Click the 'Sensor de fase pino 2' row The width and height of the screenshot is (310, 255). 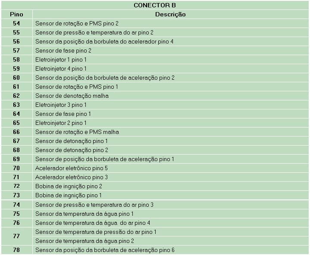63,50
